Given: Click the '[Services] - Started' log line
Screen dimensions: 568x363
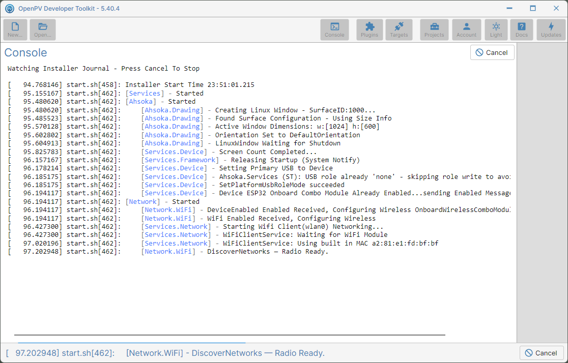Looking at the screenshot, I should [x=105, y=93].
